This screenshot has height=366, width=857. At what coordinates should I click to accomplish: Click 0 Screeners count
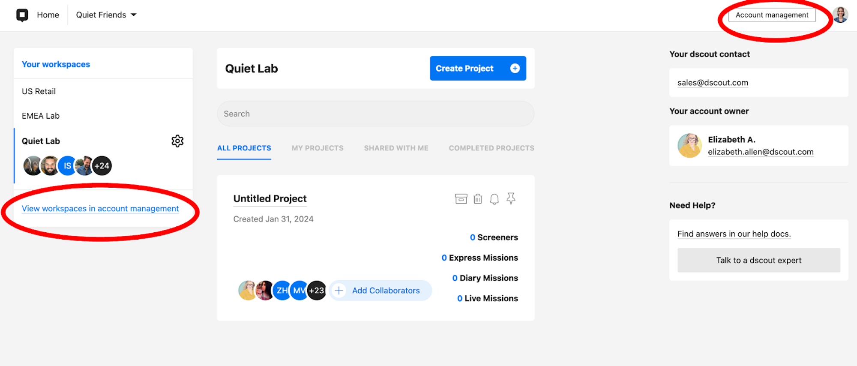(494, 237)
